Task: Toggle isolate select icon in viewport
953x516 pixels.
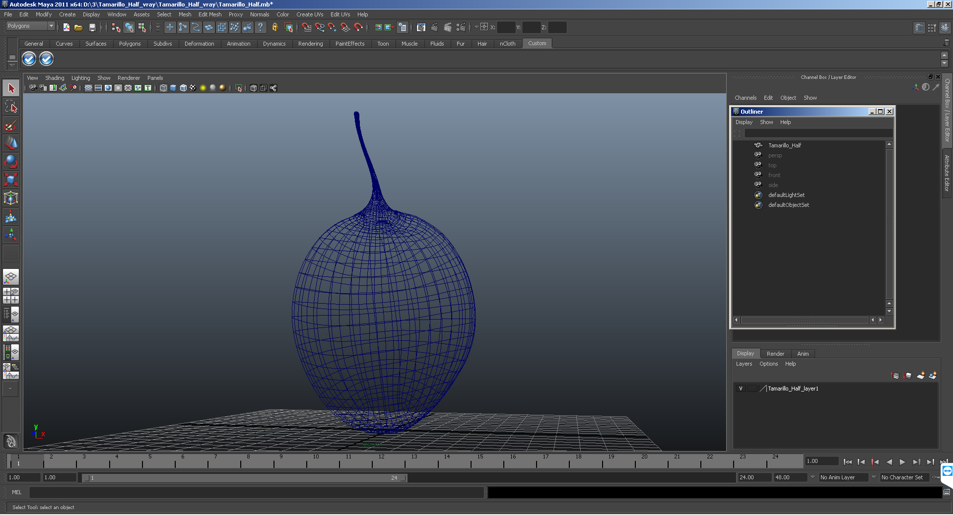Action: tap(239, 88)
